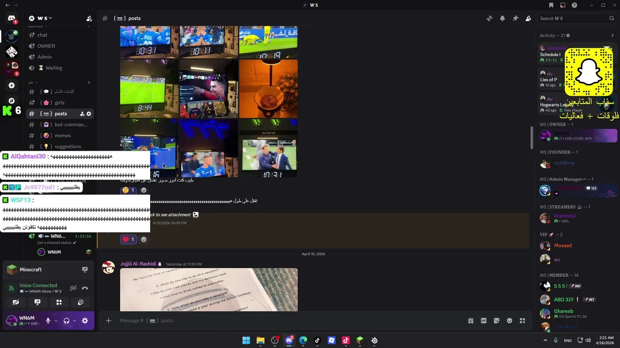Toggle noise suppression icon
This screenshot has width=620, height=348.
[73, 288]
